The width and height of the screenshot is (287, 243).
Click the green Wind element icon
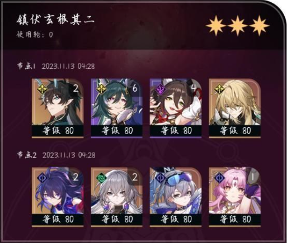click(102, 178)
